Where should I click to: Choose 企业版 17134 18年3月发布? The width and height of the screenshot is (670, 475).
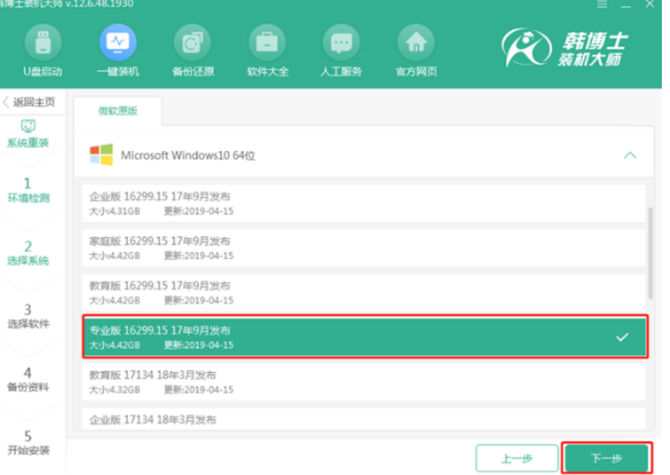coord(364,420)
